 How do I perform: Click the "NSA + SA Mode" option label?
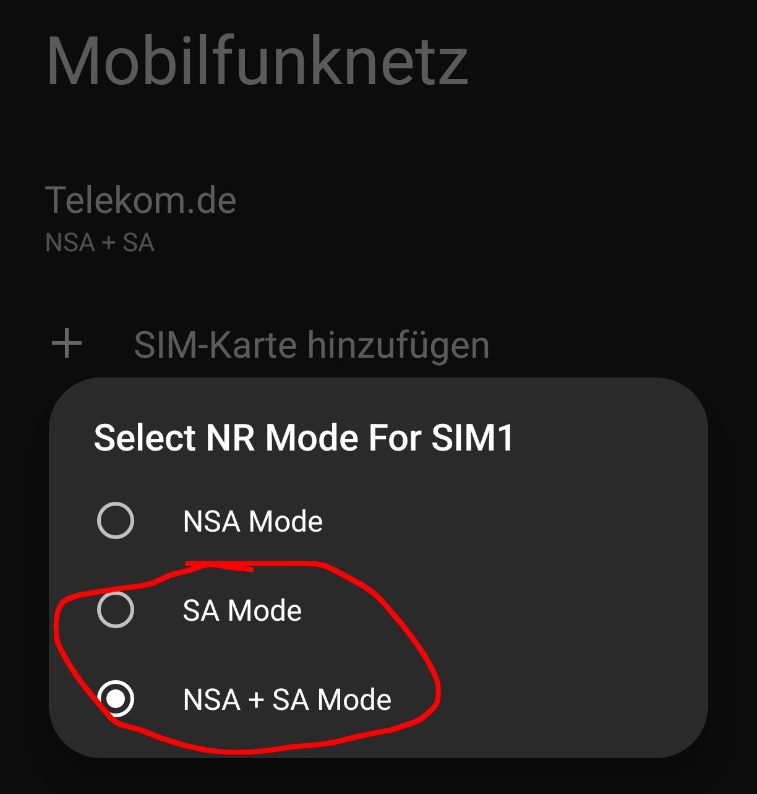point(287,699)
